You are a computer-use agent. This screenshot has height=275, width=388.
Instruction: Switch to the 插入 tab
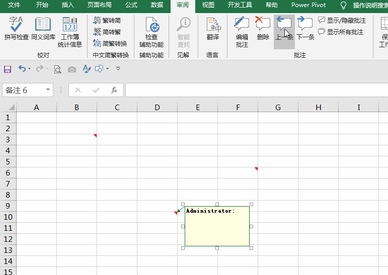point(68,5)
